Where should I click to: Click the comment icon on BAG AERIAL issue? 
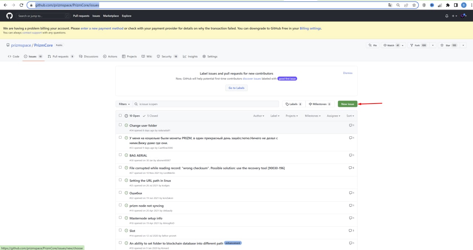click(x=351, y=155)
